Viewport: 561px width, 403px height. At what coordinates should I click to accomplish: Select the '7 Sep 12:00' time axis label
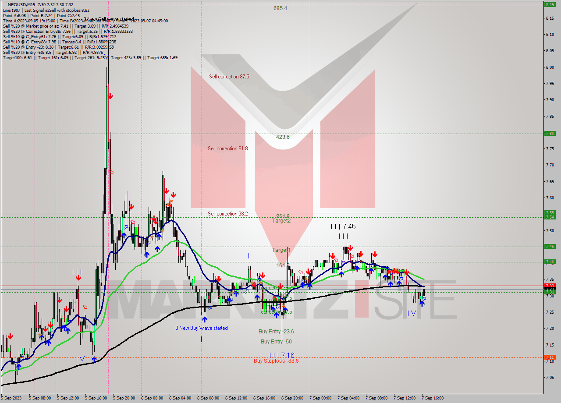405,398
